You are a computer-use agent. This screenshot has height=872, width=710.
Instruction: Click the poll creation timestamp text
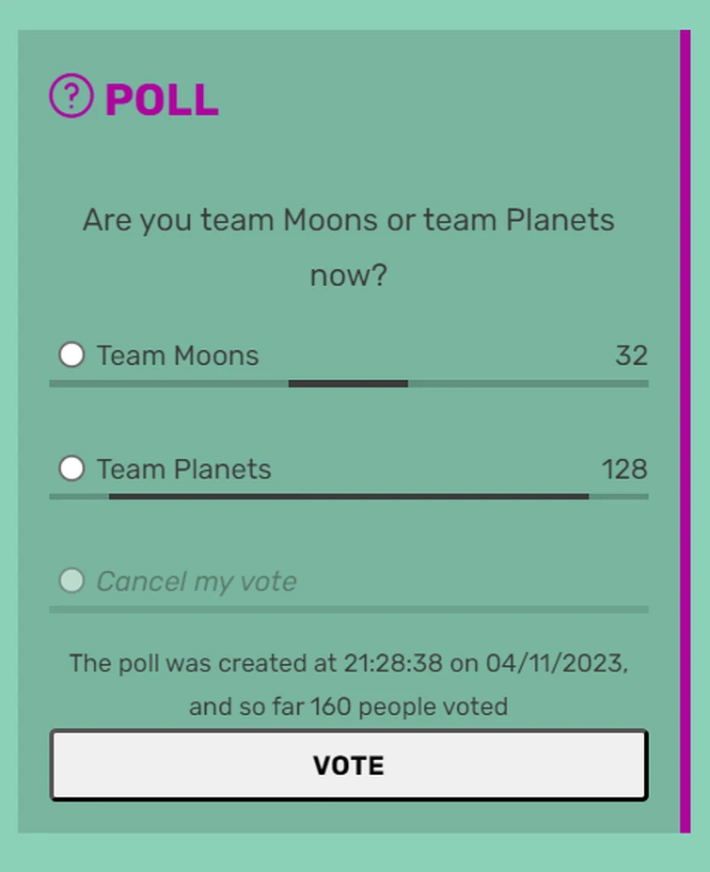(x=348, y=663)
